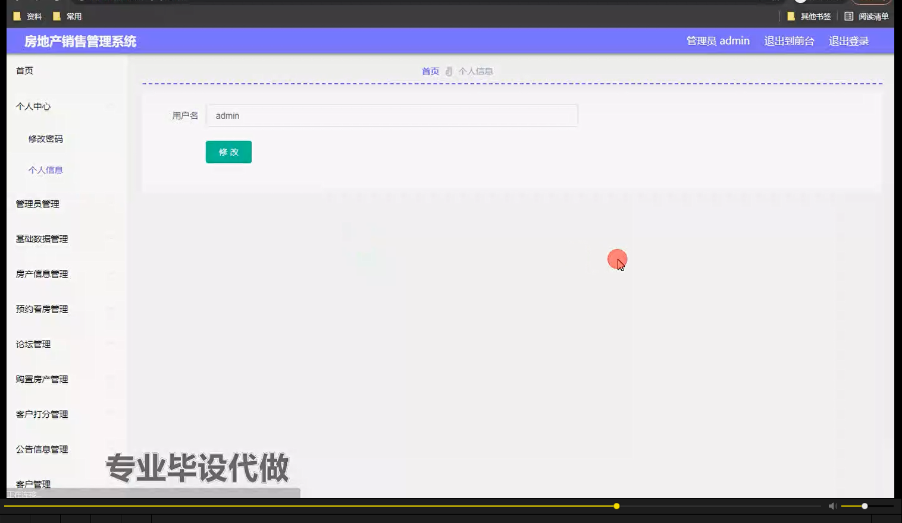This screenshot has width=902, height=523.
Task: Open 首页 from the sidebar
Action: pos(24,70)
